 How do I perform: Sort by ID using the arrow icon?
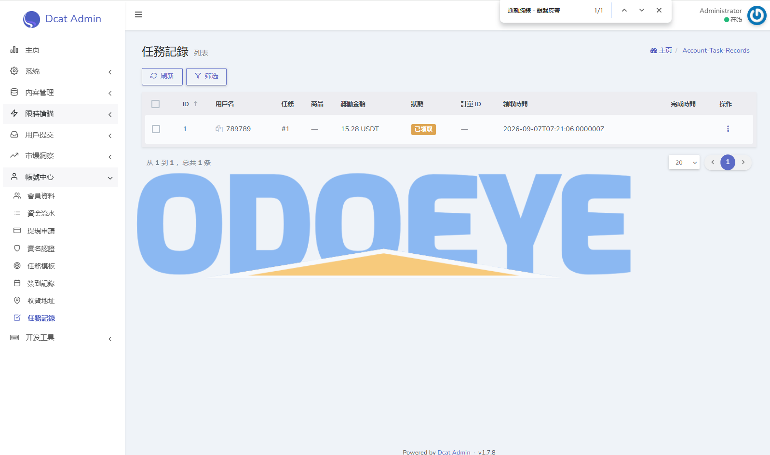[196, 104]
